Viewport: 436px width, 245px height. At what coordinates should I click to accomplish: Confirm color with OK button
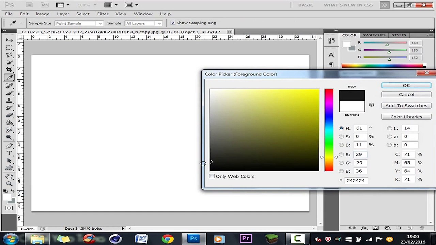tap(406, 85)
